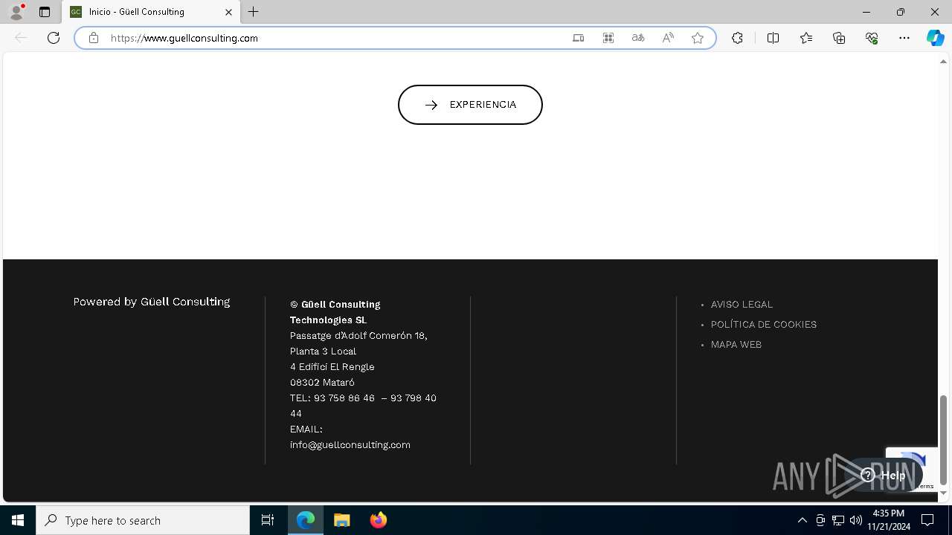Open the tab actions menu icon

(x=45, y=12)
